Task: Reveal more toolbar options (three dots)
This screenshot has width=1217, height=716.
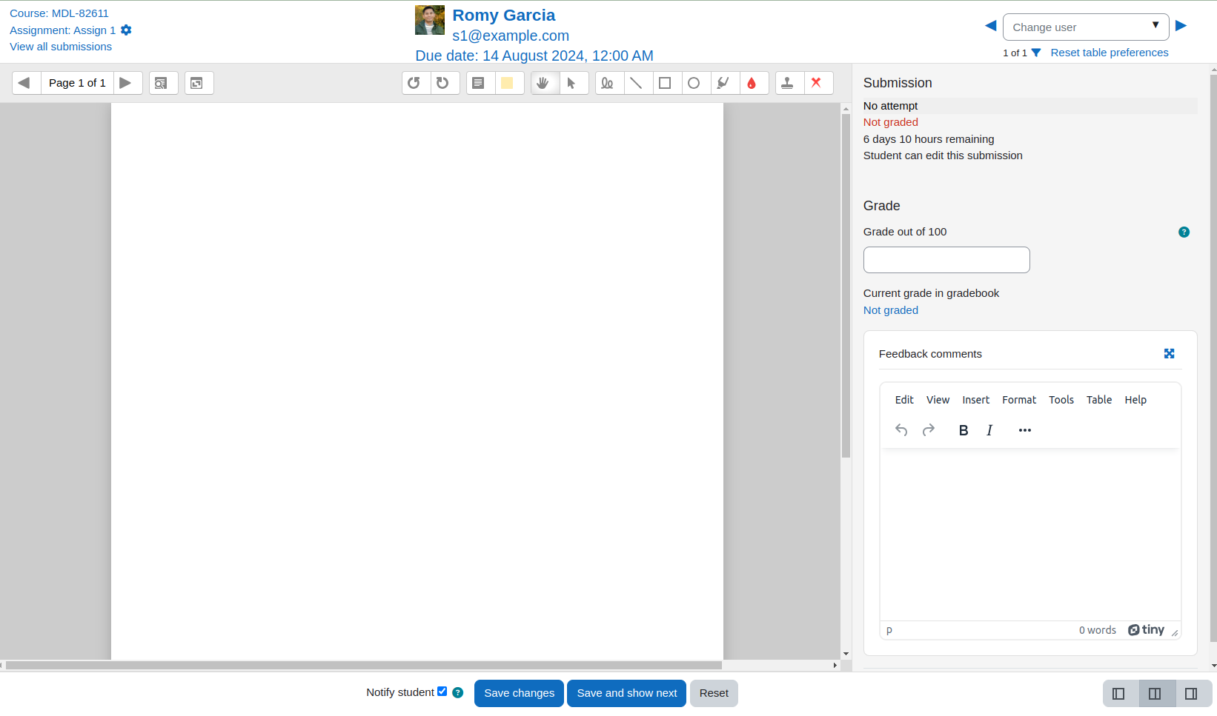Action: [x=1025, y=430]
